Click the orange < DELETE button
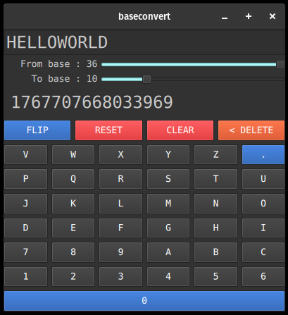Screen dimensions: 288x315 (x=251, y=130)
